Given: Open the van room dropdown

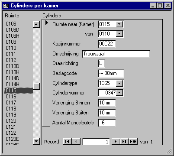Looking at the screenshot, I should click(119, 34).
